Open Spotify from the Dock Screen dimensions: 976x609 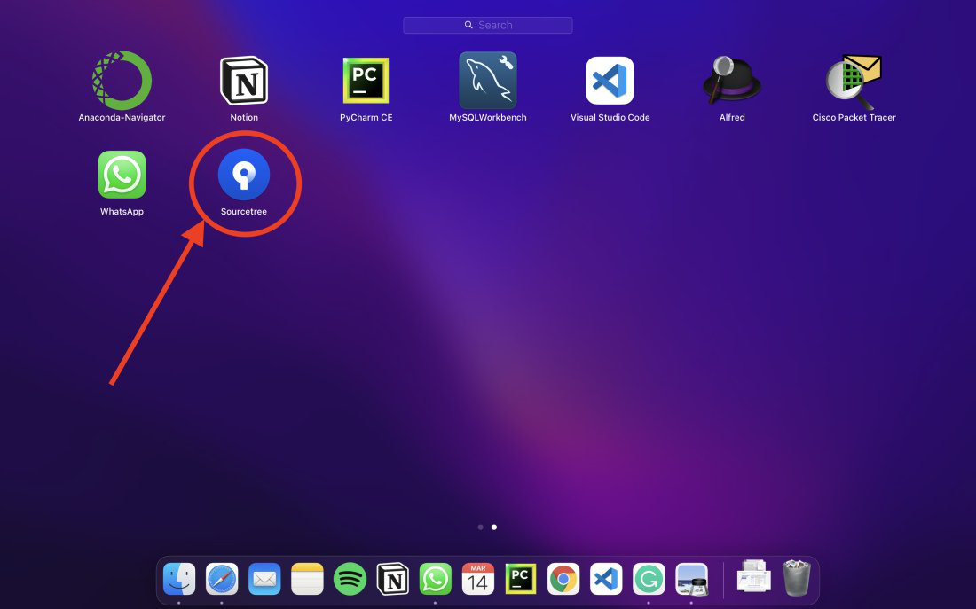(350, 579)
